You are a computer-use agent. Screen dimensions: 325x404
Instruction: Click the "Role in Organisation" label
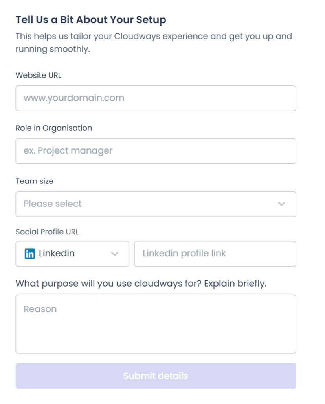tap(54, 128)
